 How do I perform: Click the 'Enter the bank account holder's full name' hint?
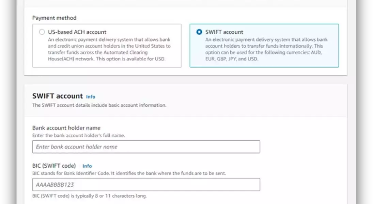[79, 135]
